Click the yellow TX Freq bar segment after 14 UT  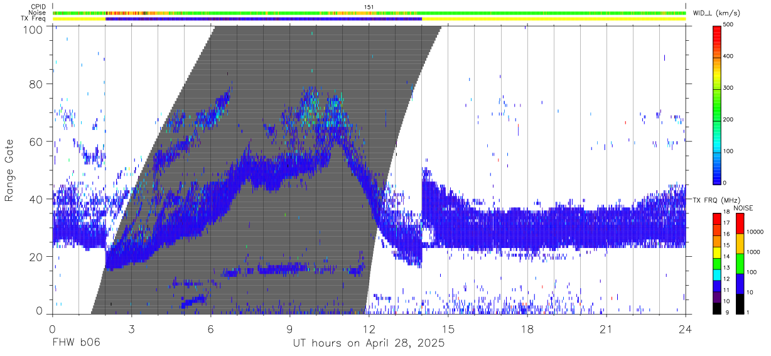[x=554, y=19]
